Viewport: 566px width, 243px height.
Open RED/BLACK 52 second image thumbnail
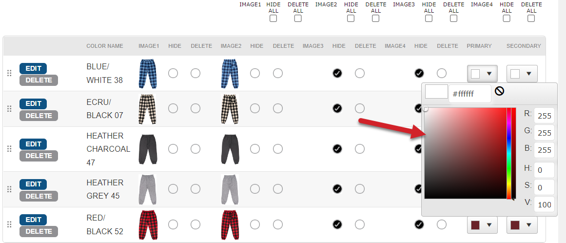(230, 225)
